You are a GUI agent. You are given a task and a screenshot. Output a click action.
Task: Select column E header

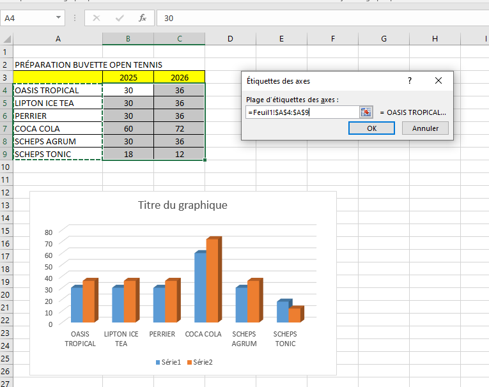[281, 39]
